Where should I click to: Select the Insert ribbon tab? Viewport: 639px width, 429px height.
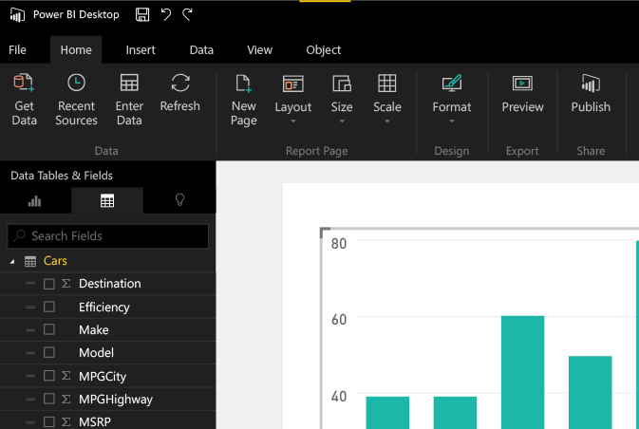point(141,50)
